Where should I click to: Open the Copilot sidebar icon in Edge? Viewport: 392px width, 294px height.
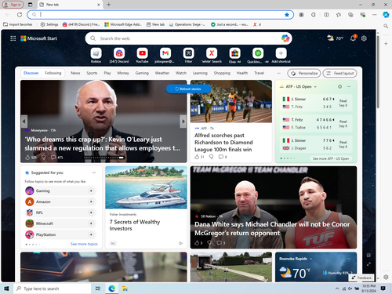[386, 15]
